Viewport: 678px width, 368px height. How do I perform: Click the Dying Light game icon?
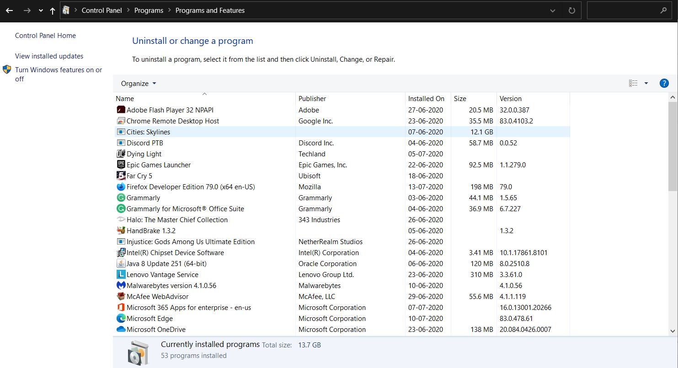coord(121,154)
